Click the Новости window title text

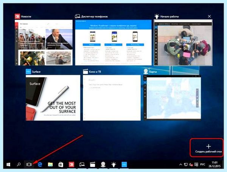pos(26,17)
